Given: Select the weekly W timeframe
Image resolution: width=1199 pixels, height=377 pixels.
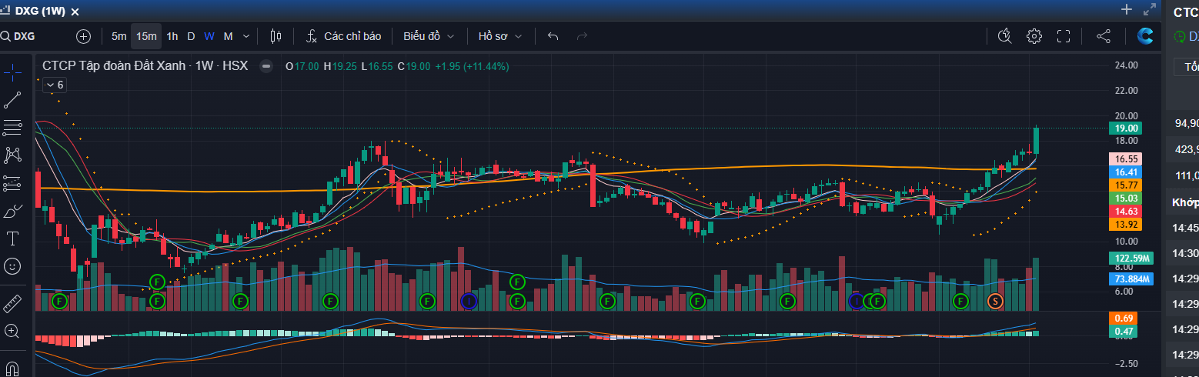Looking at the screenshot, I should pyautogui.click(x=209, y=36).
